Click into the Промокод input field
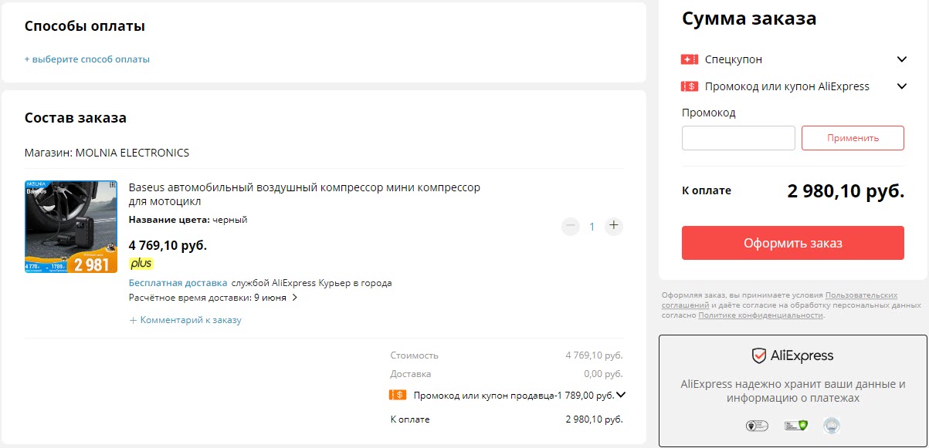 coord(738,138)
